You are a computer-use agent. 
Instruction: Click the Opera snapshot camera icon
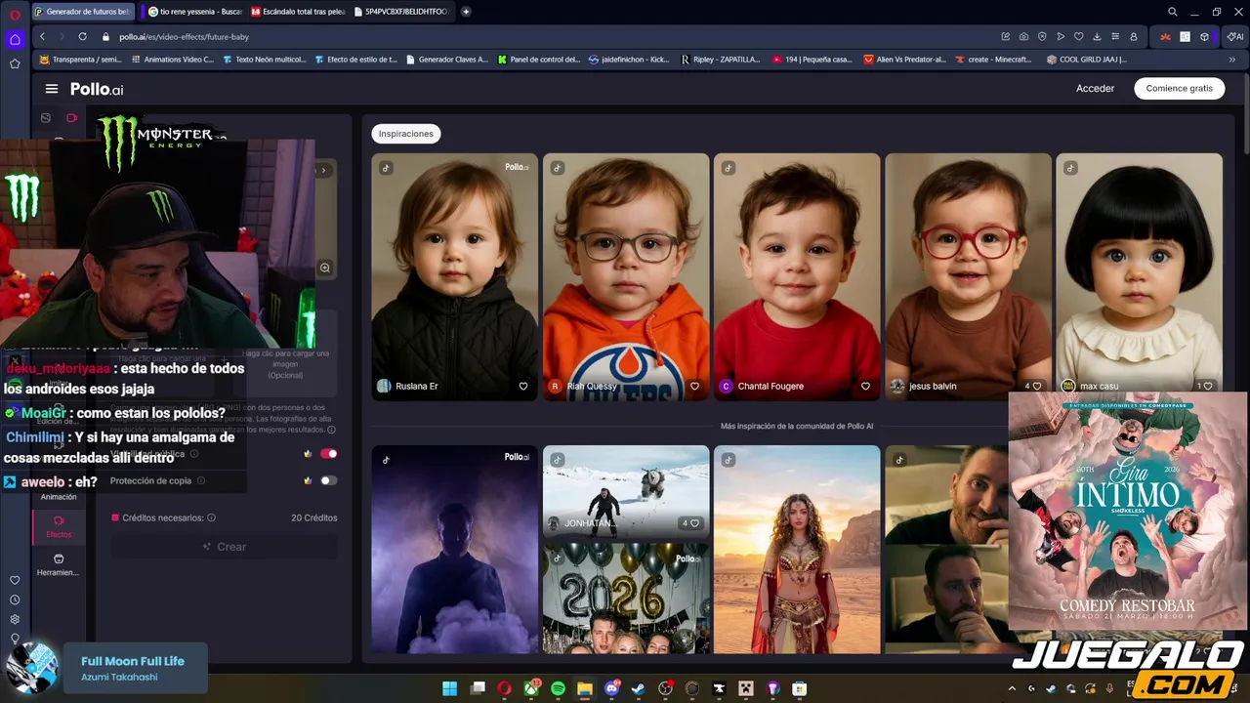click(x=1023, y=36)
